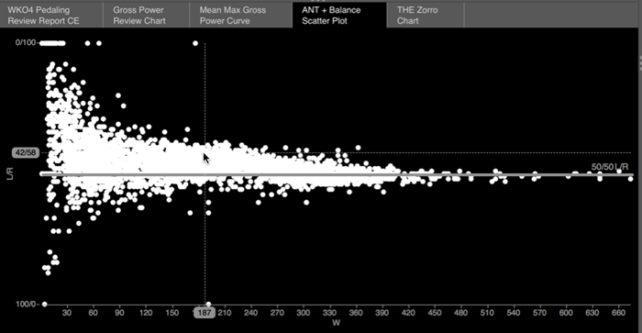Click the 187 crosshair watt value
The height and width of the screenshot is (333, 642).
pos(205,313)
